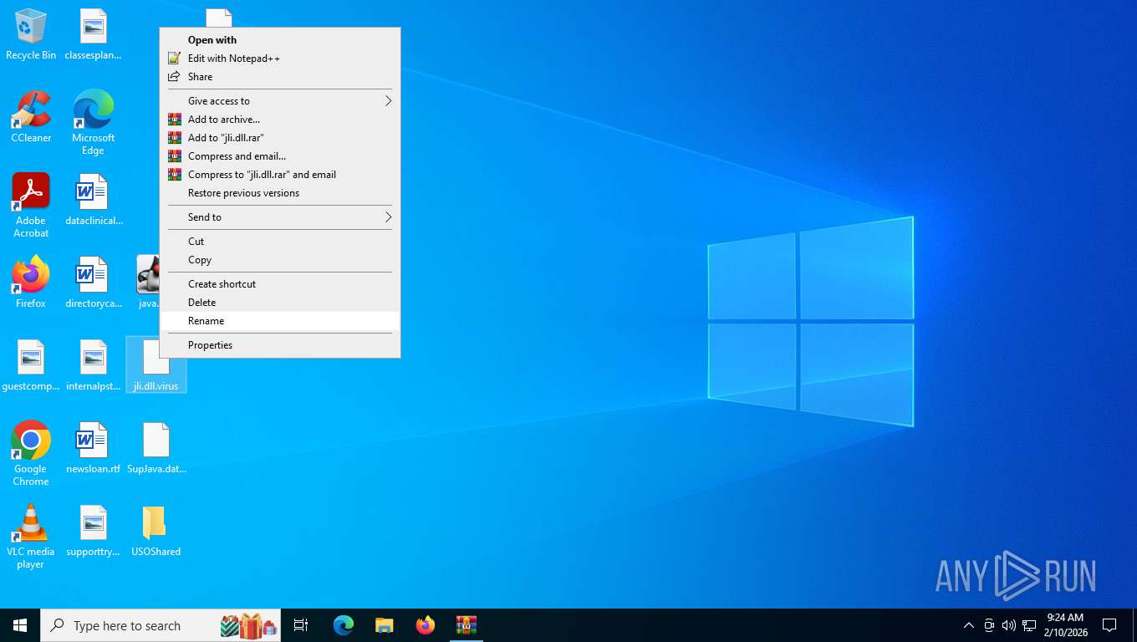
Task: Open the clock showing 9:24 AM
Action: click(1064, 625)
